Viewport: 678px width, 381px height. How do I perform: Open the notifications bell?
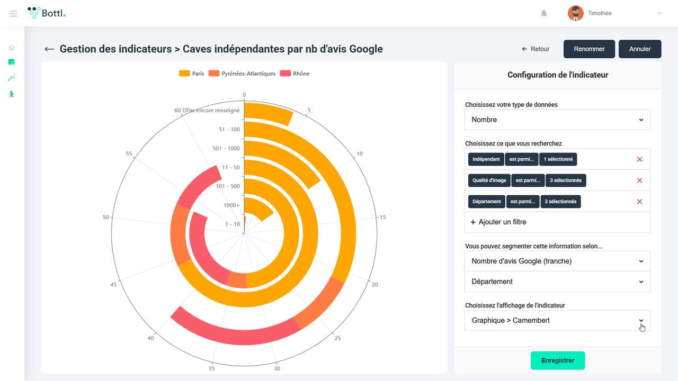pos(543,13)
